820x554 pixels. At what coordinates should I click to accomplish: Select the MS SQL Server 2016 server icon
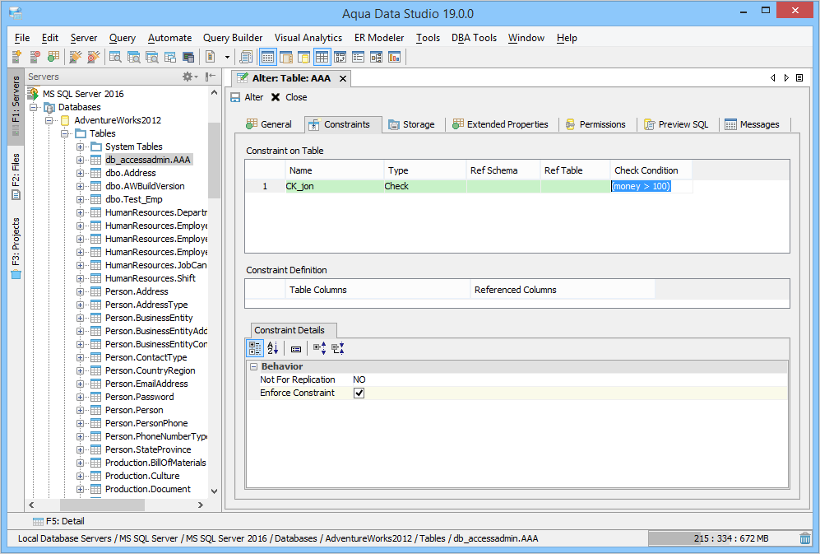pyautogui.click(x=33, y=94)
